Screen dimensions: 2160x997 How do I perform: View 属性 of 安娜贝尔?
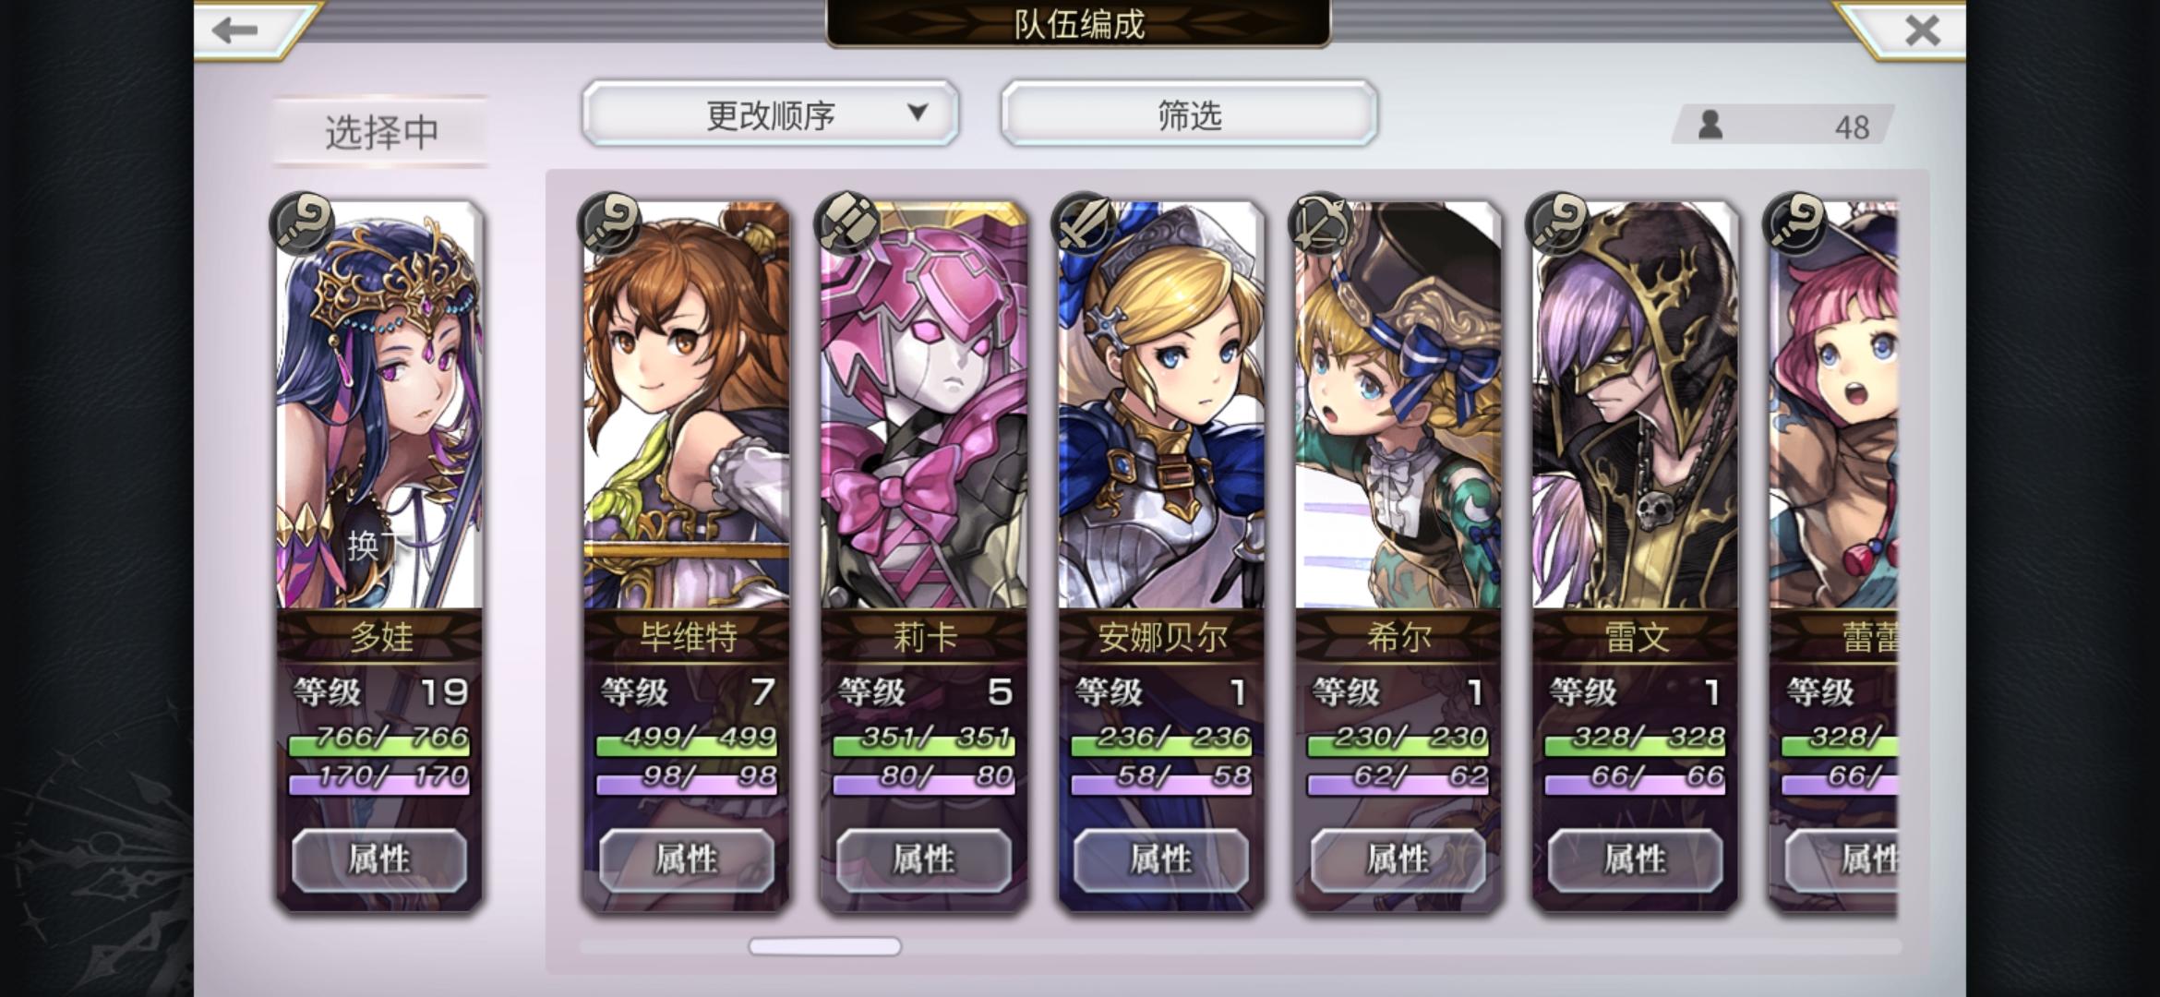point(1161,859)
